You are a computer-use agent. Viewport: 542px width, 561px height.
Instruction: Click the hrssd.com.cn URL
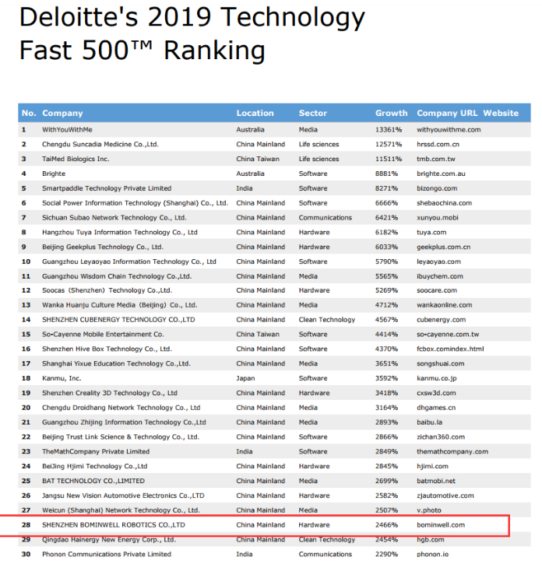pyautogui.click(x=438, y=144)
